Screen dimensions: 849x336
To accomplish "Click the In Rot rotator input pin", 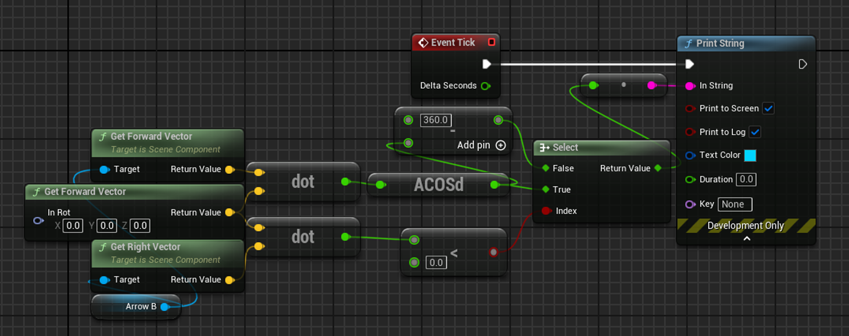I will pos(38,221).
